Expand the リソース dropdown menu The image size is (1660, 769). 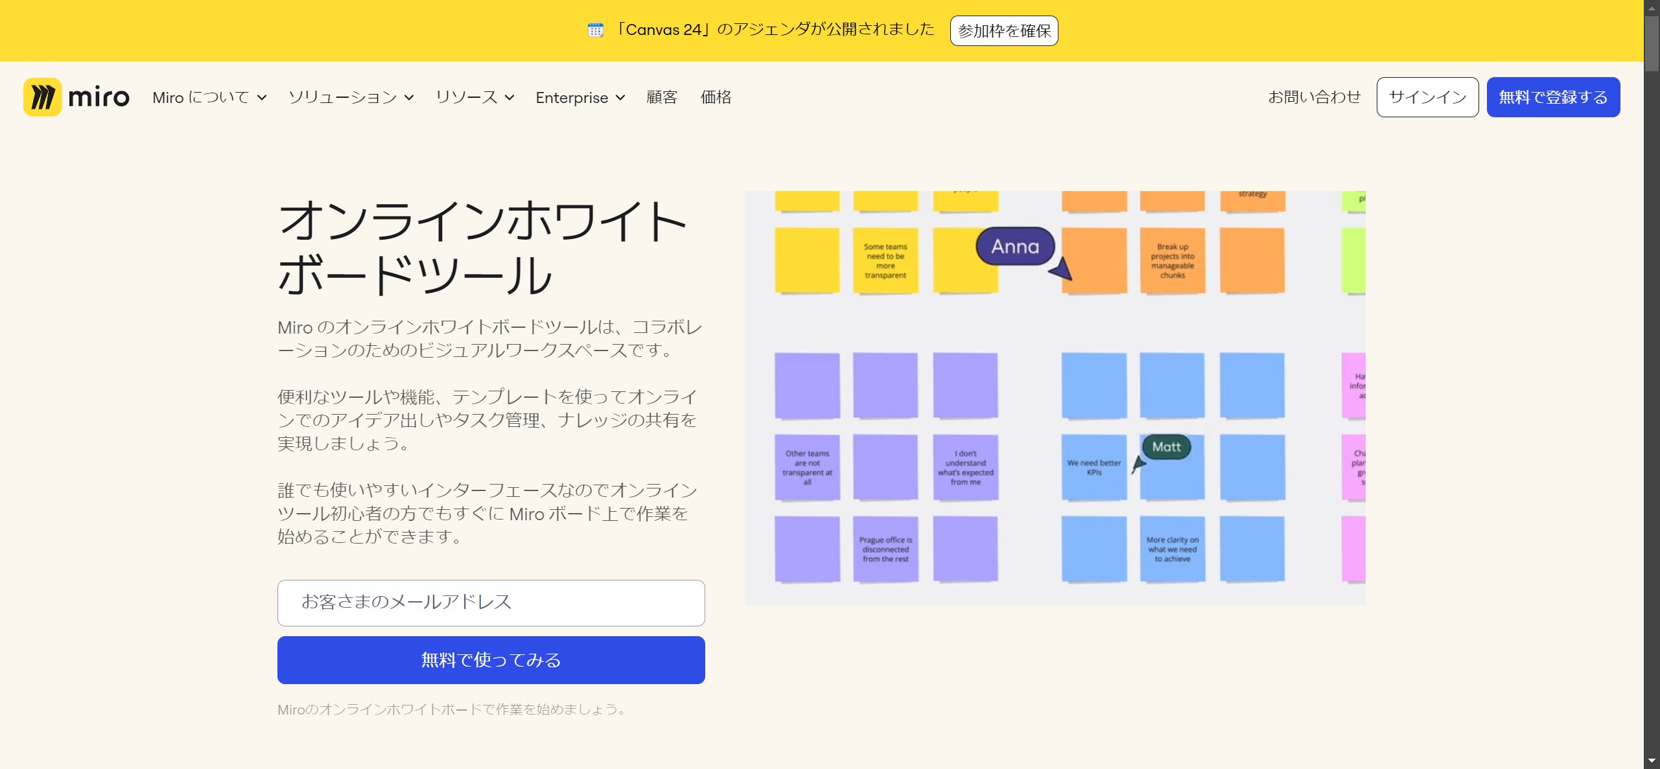(474, 97)
